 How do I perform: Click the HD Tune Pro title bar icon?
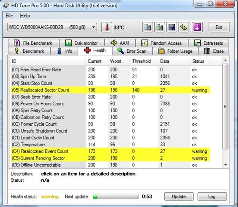click(x=6, y=6)
